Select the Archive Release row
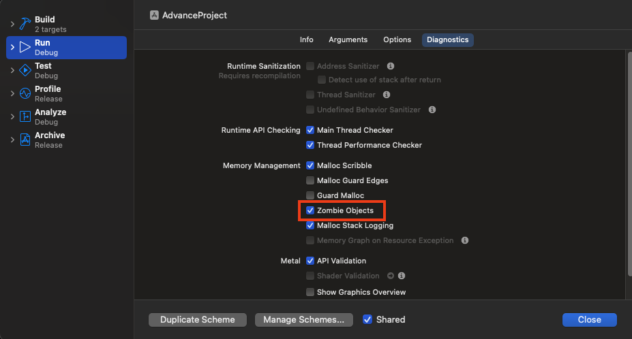The height and width of the screenshot is (339, 632). (x=67, y=140)
